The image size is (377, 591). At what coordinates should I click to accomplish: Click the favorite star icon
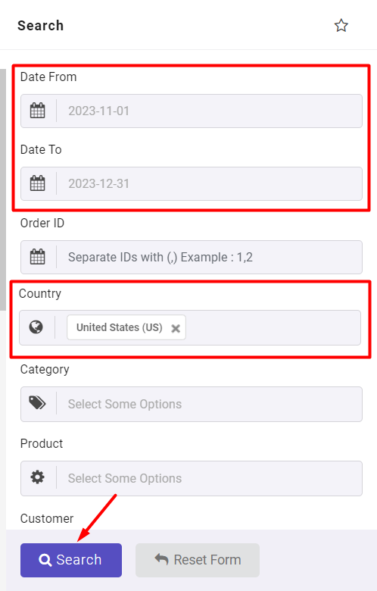point(341,26)
